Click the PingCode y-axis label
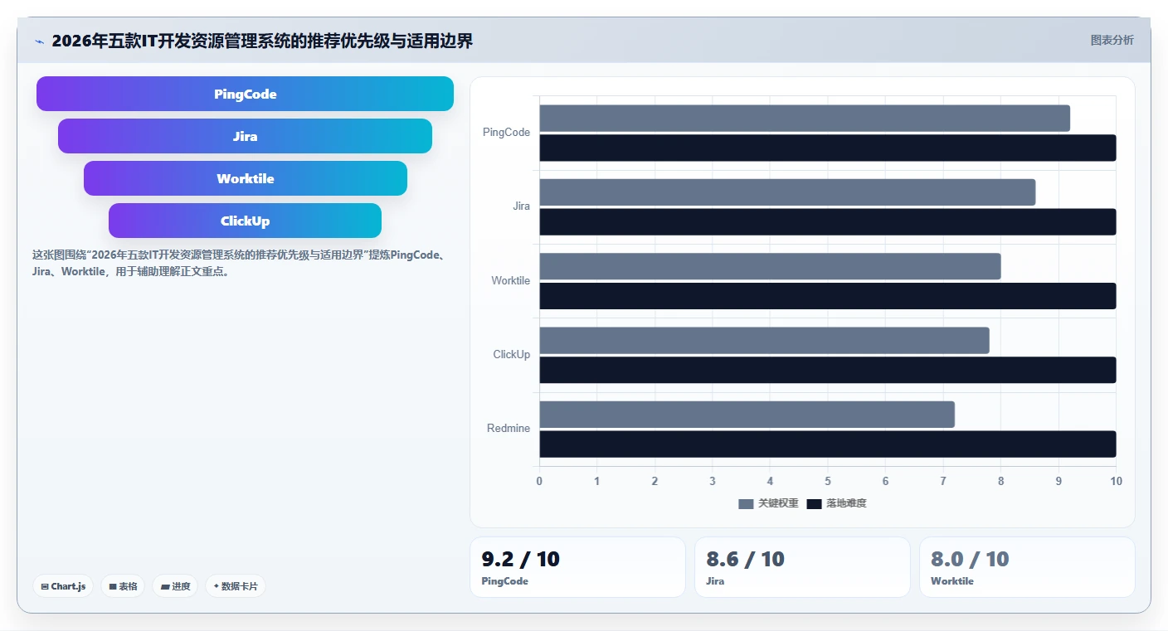 coord(506,133)
